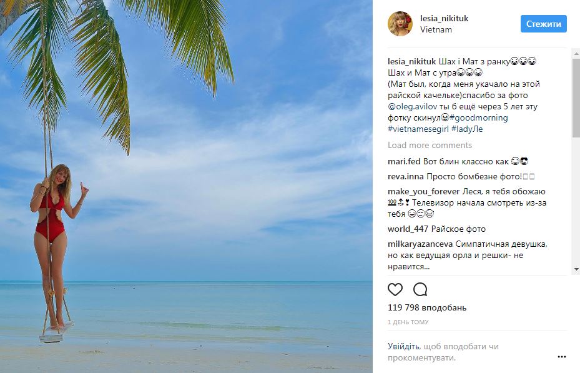Like the post with the heart icon

click(395, 289)
